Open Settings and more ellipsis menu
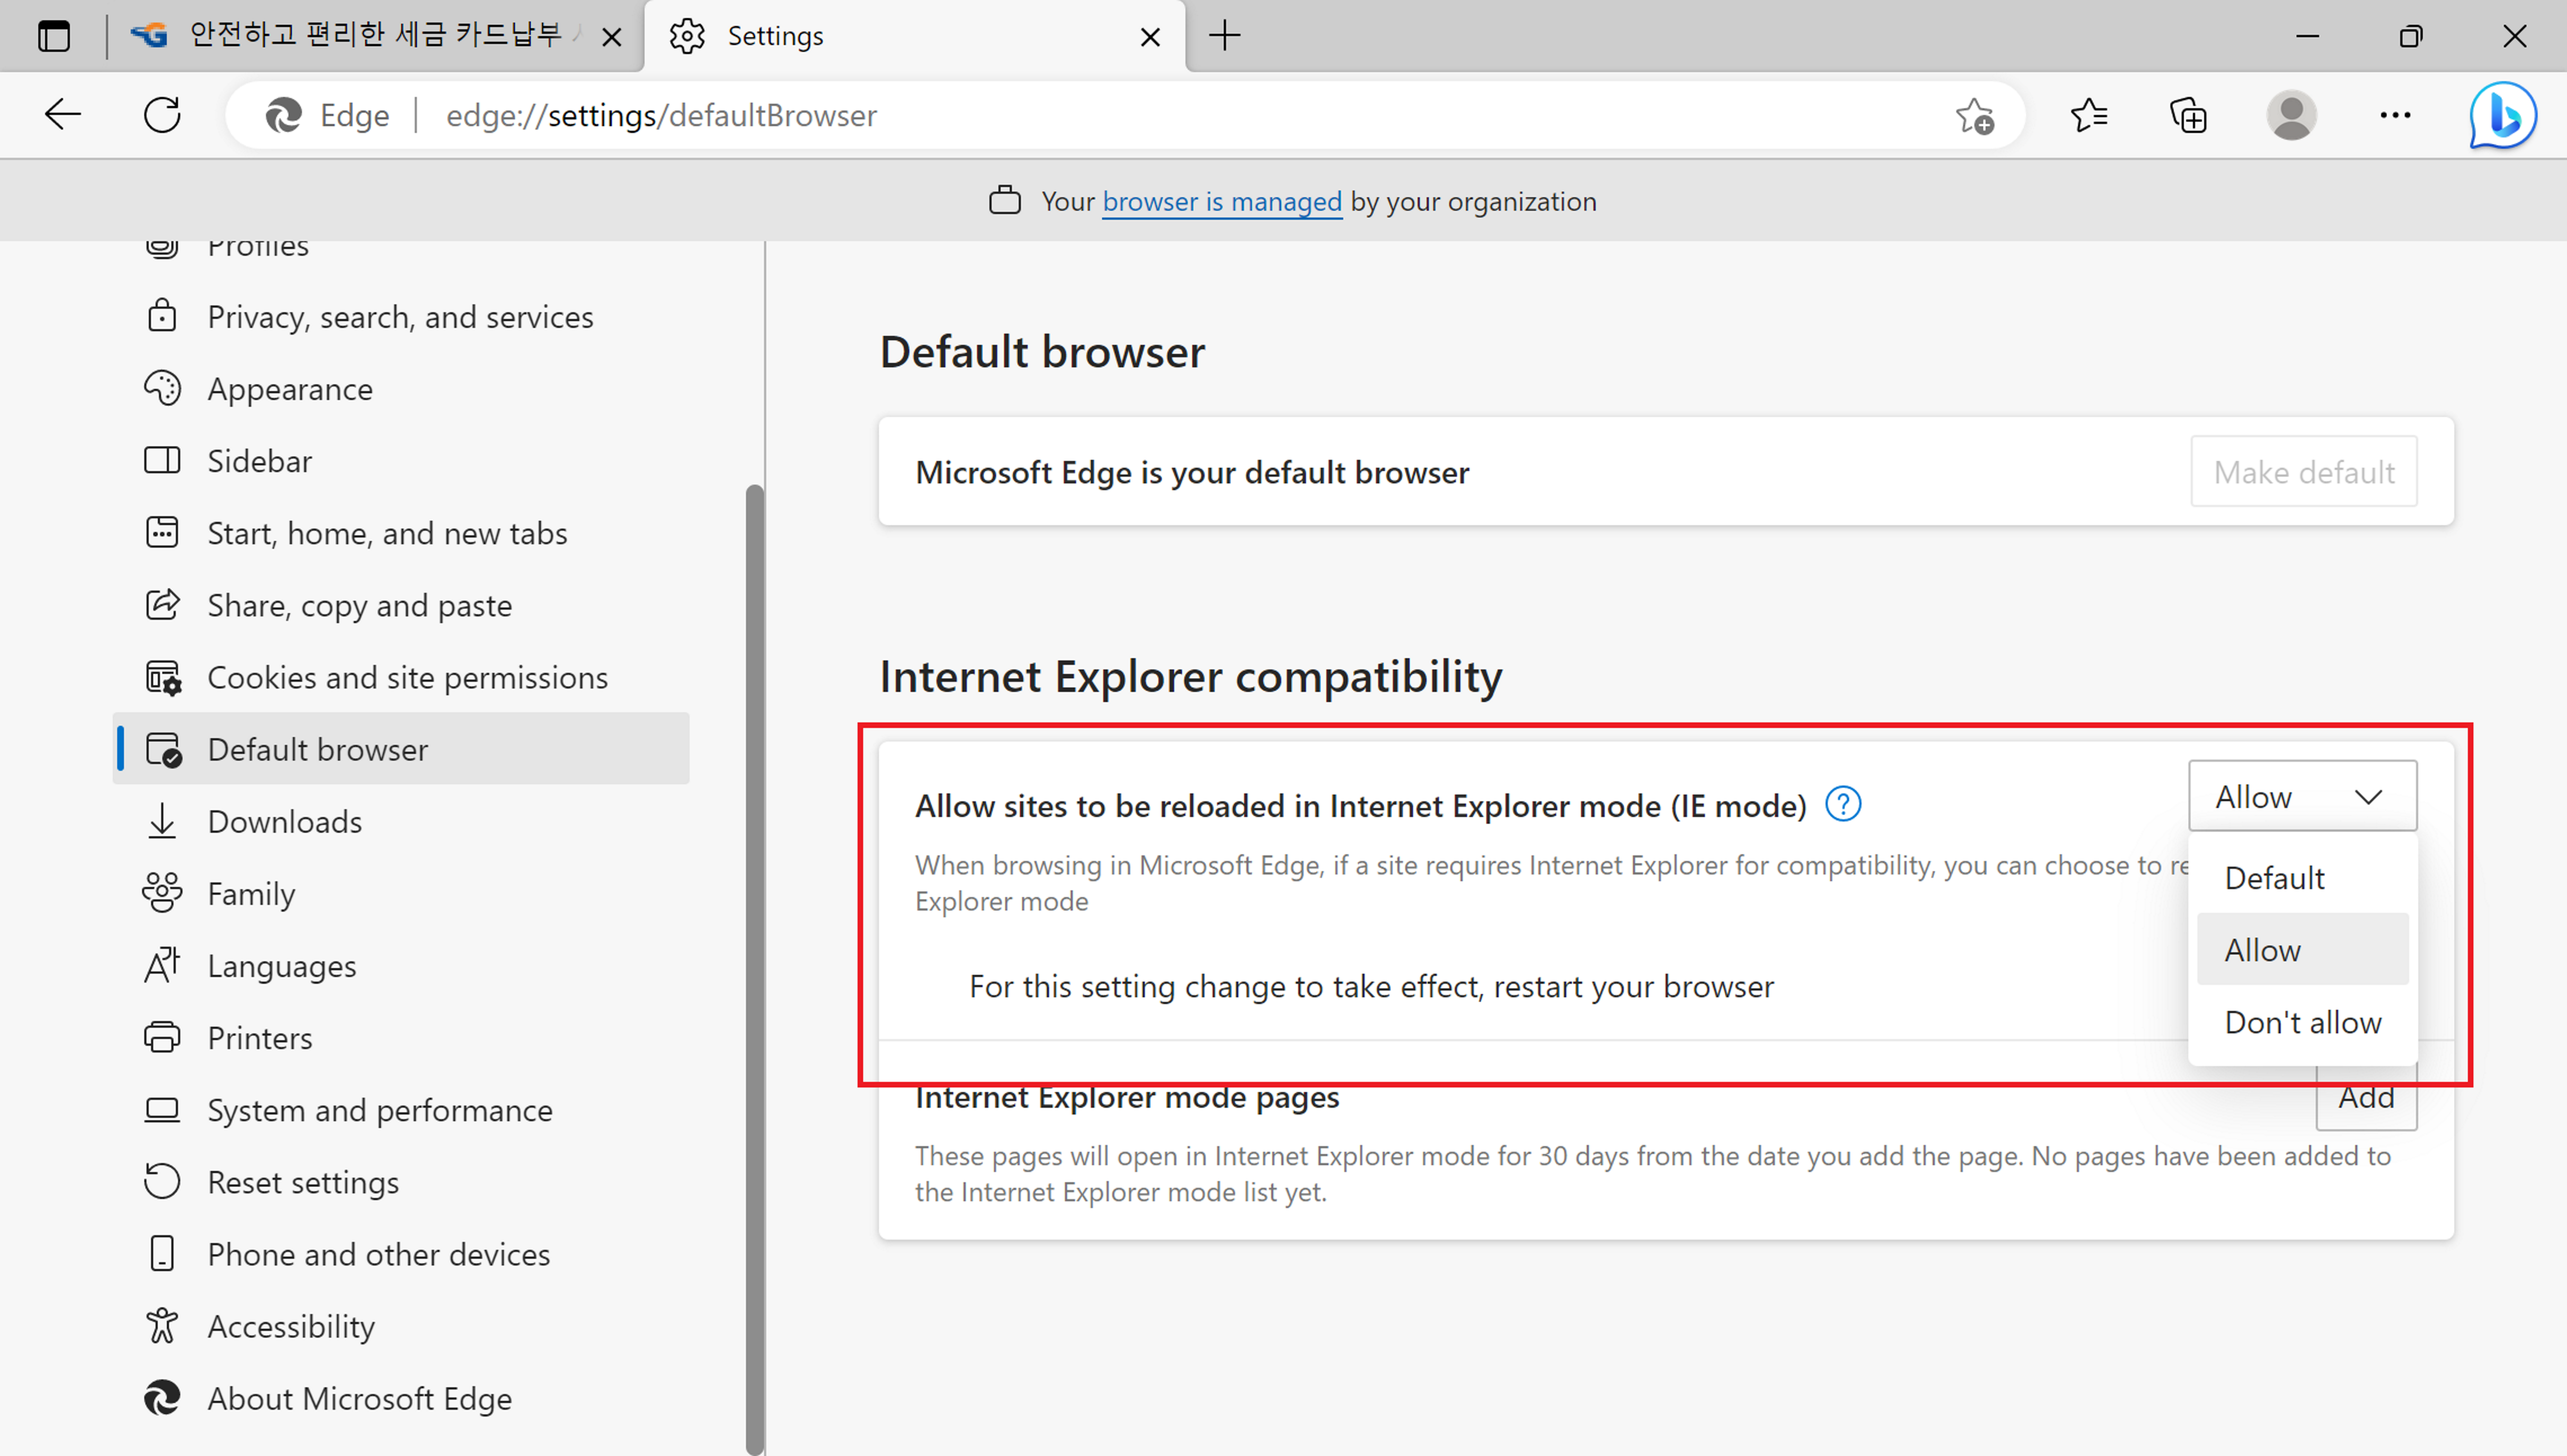Image resolution: width=2567 pixels, height=1456 pixels. click(2395, 116)
